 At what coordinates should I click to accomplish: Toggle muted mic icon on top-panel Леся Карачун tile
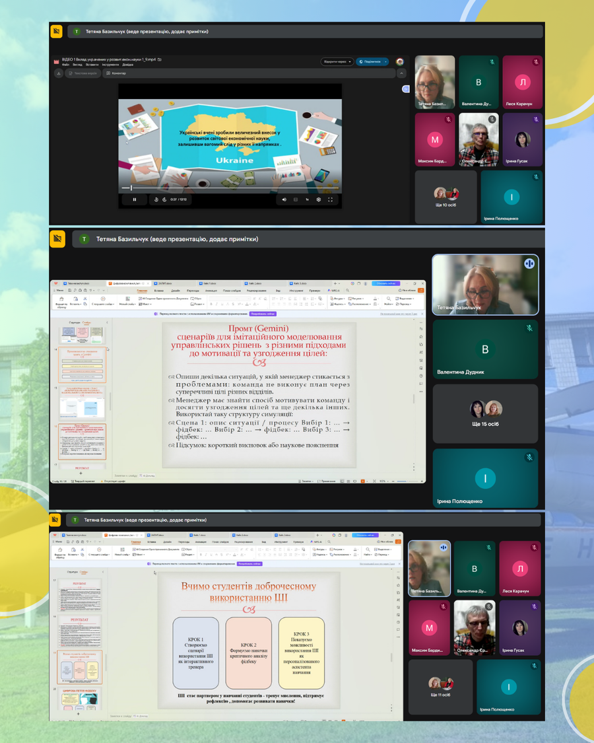(x=536, y=62)
